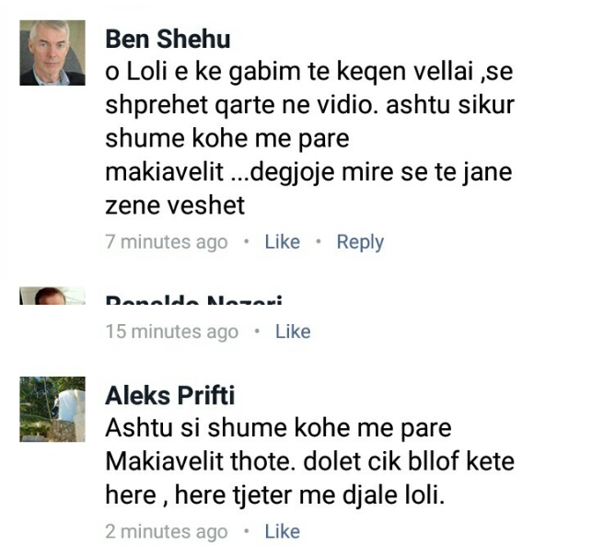The height and width of the screenshot is (546, 592).
Task: Click the line 'Ashtu si shume kohe me pare'
Action: (x=278, y=428)
